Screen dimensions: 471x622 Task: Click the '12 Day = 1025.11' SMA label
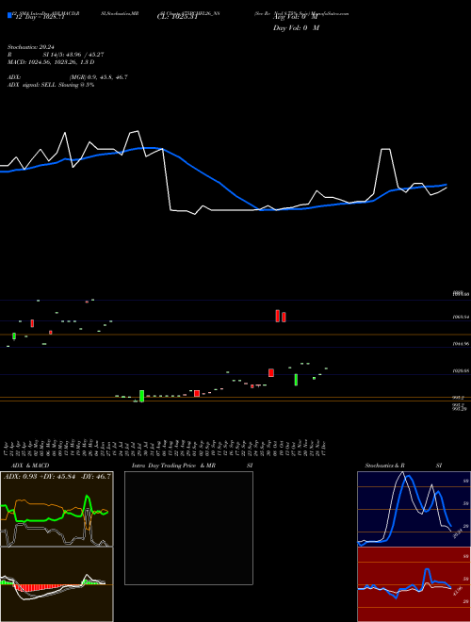pos(39,18)
